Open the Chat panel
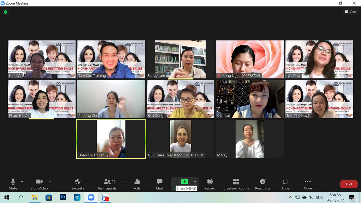Viewport: 361px width, 203px height. point(159,184)
